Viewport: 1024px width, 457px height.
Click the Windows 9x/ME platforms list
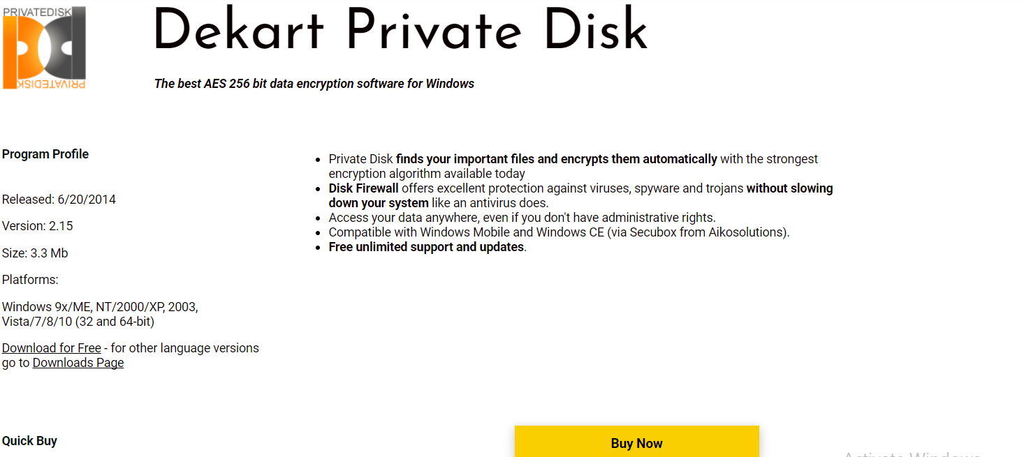pos(100,306)
